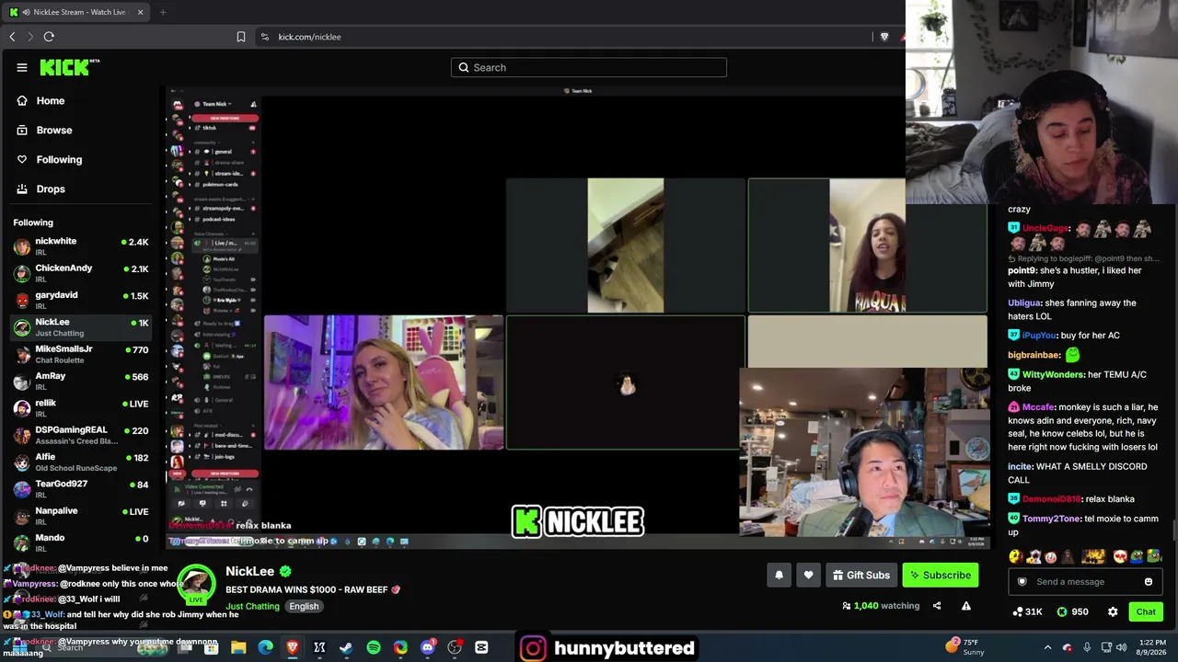Viewport: 1178px width, 662px height.
Task: Open Mando's channel from Following list
Action: [x=80, y=542]
